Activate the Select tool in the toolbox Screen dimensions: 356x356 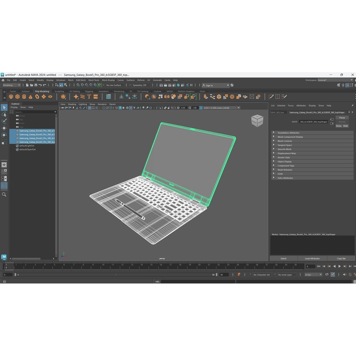(x=4, y=107)
